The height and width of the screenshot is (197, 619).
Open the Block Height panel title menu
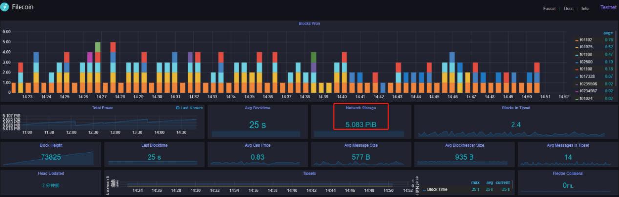(51, 145)
